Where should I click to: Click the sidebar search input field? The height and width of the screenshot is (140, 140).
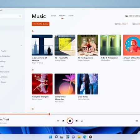[11, 16]
